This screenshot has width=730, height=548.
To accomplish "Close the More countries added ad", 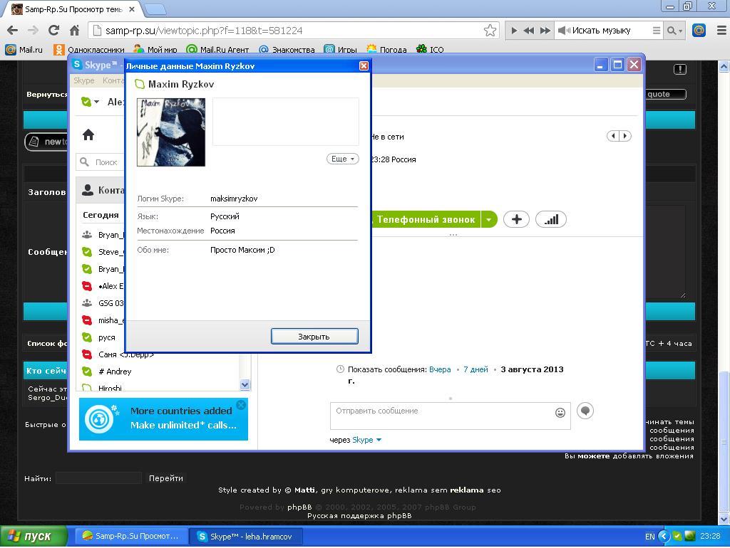I will (x=241, y=405).
